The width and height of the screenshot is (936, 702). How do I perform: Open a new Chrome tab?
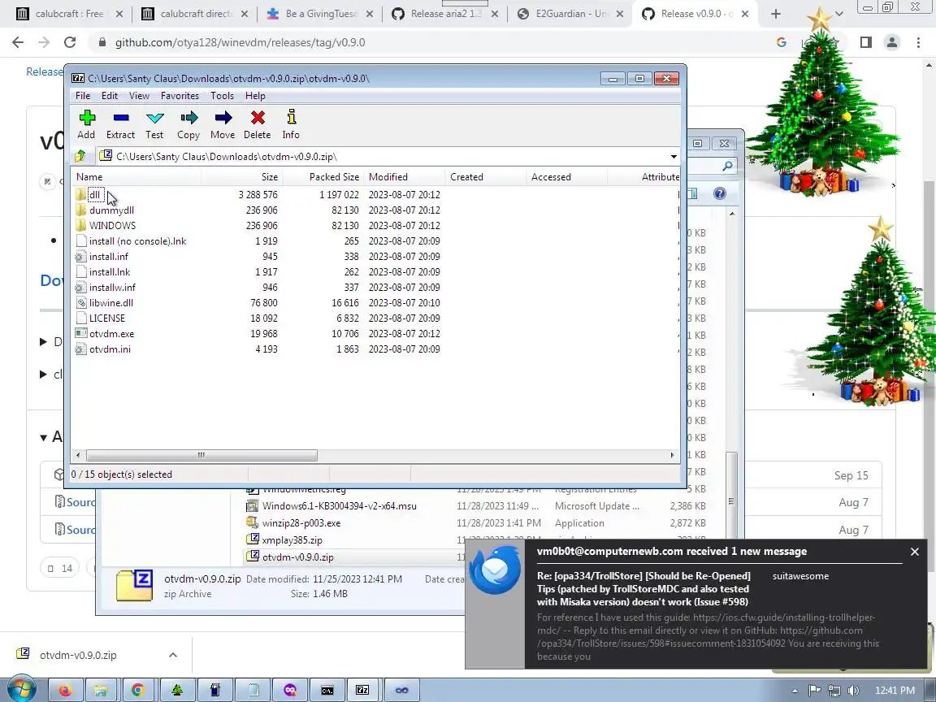pyautogui.click(x=776, y=14)
